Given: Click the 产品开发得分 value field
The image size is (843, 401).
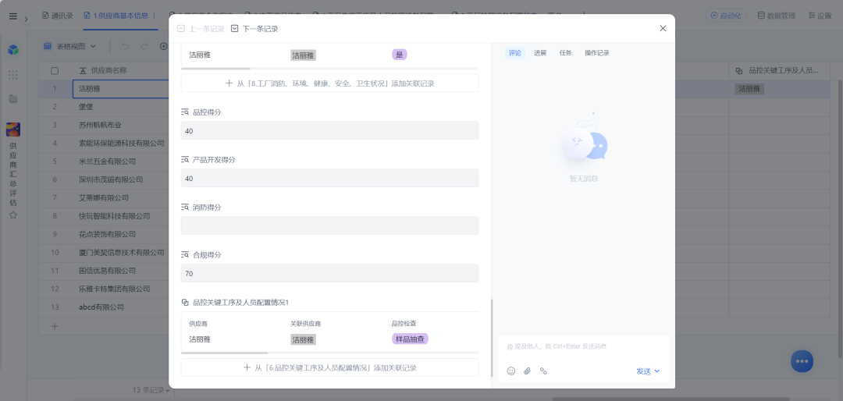Looking at the screenshot, I should (329, 178).
